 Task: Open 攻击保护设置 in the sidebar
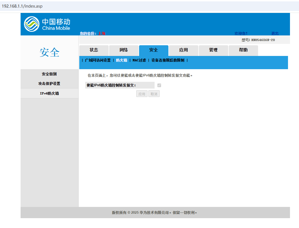[49, 83]
